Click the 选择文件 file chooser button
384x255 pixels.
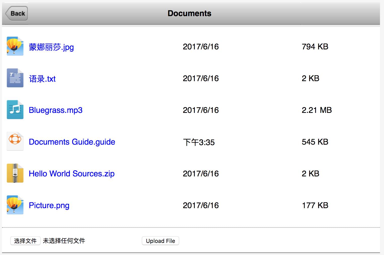pos(25,241)
